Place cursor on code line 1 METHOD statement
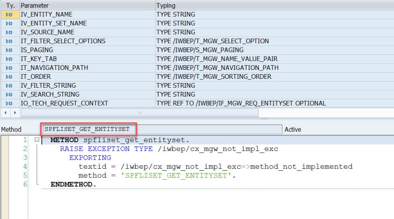Viewport: 394px width, 219px height. (x=120, y=140)
